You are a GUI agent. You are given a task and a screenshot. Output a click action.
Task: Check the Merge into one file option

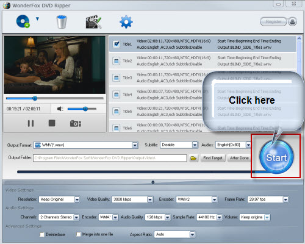coord(78,234)
